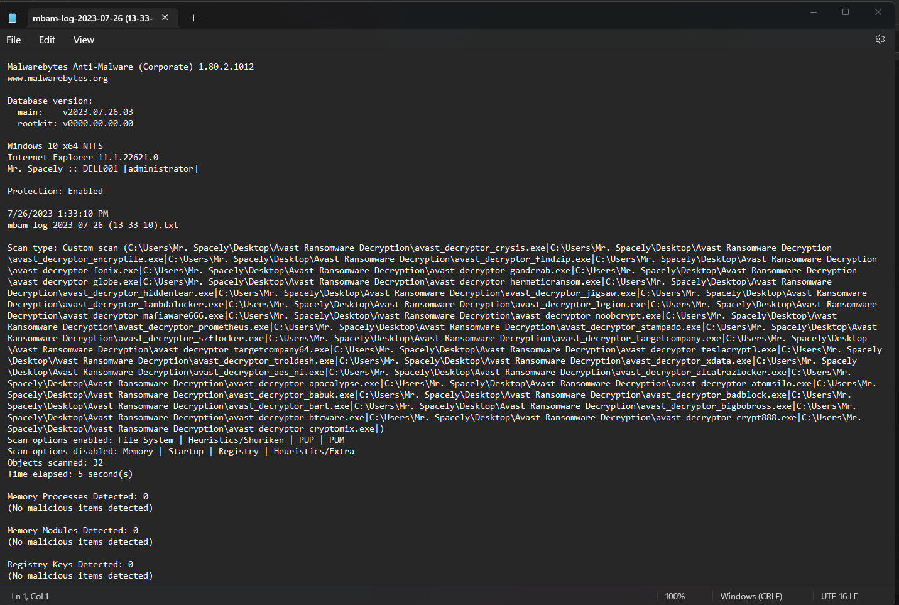The image size is (899, 605).
Task: Click the 100% zoom level in status bar
Action: pyautogui.click(x=675, y=596)
